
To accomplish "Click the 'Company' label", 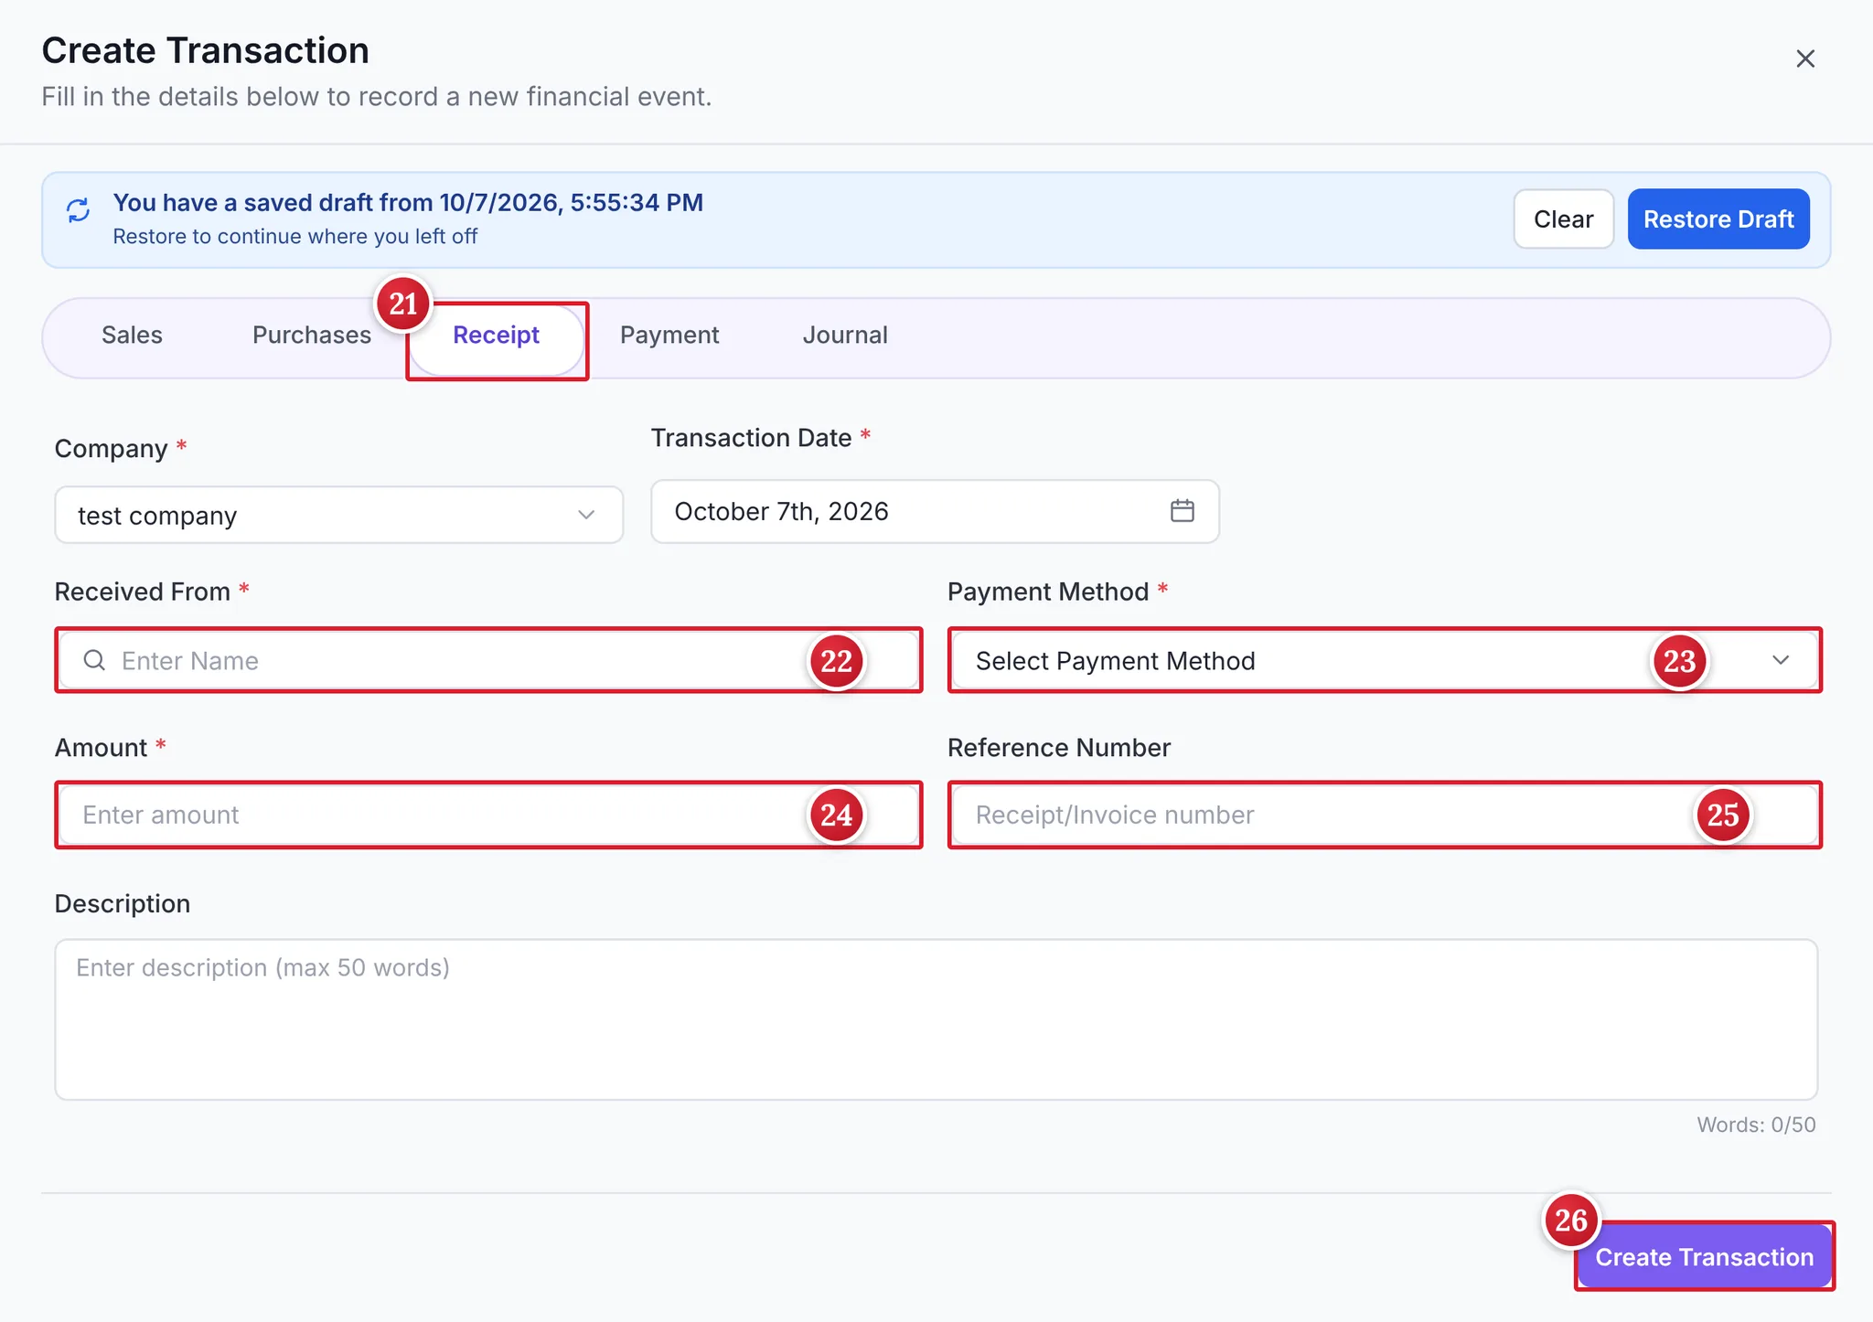I will point(111,449).
